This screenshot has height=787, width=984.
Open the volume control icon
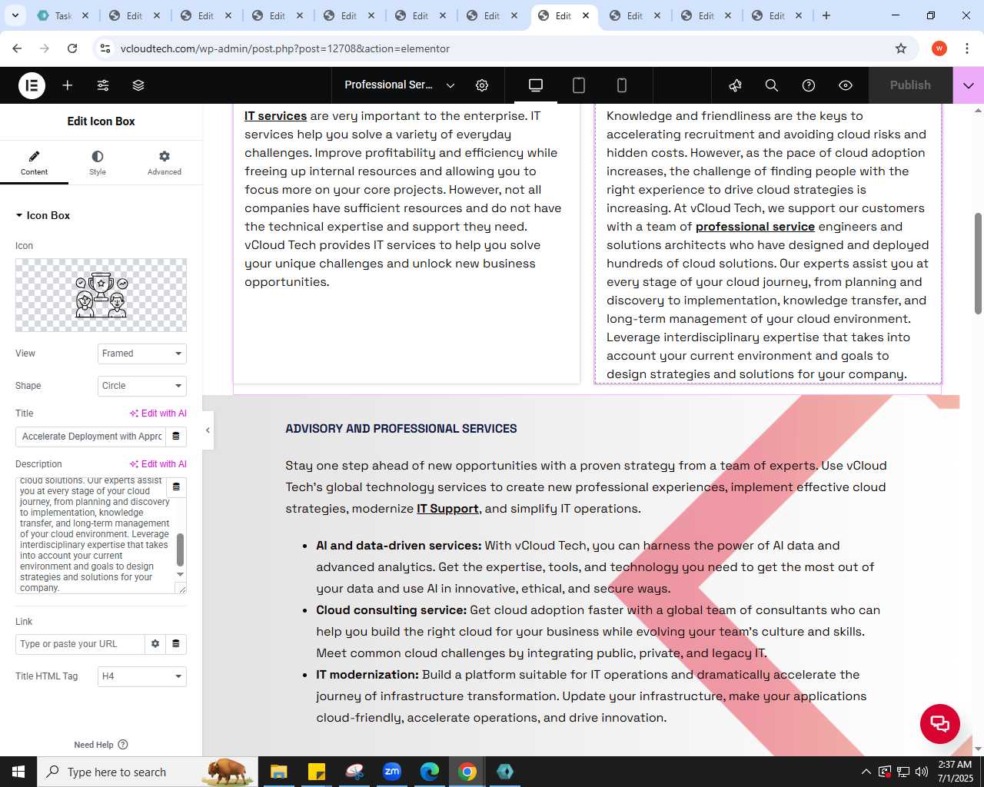[x=922, y=772]
